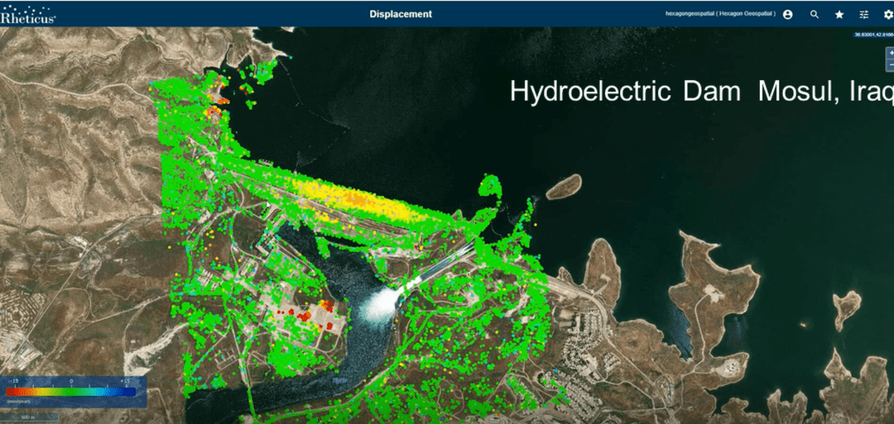This screenshot has width=894, height=424.
Task: Click the 500 m scale bar
Action: point(28,417)
